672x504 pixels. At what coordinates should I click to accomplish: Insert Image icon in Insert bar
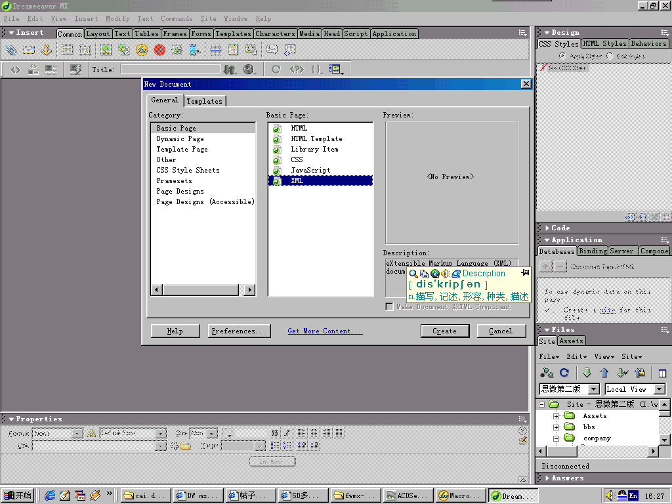[x=106, y=50]
